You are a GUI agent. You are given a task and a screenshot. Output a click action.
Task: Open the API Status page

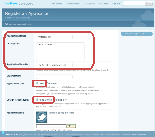pos(57,4)
